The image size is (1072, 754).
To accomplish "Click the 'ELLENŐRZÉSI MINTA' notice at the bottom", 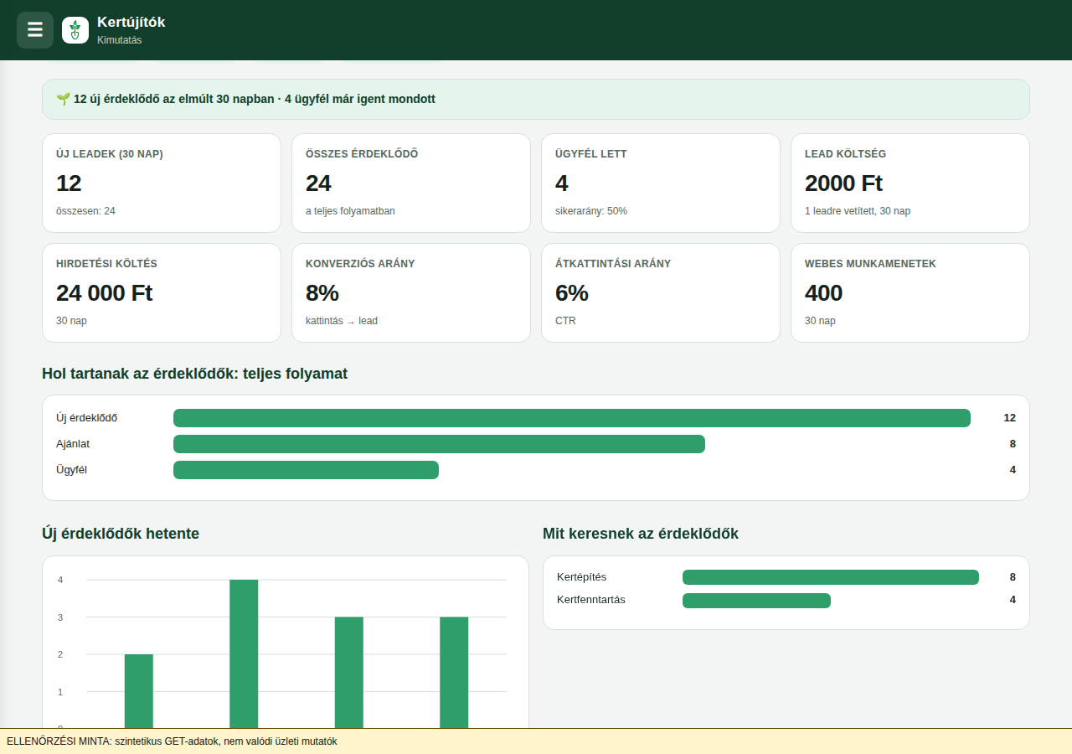I will click(536, 741).
